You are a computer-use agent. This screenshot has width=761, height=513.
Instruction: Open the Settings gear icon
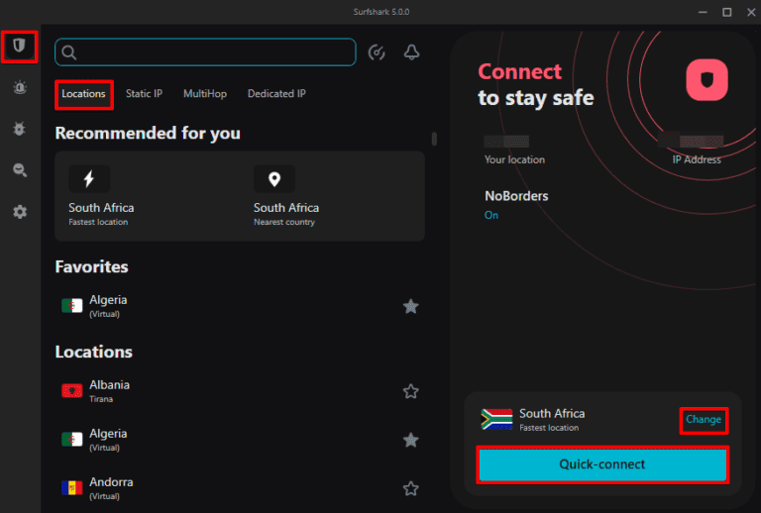pyautogui.click(x=19, y=212)
